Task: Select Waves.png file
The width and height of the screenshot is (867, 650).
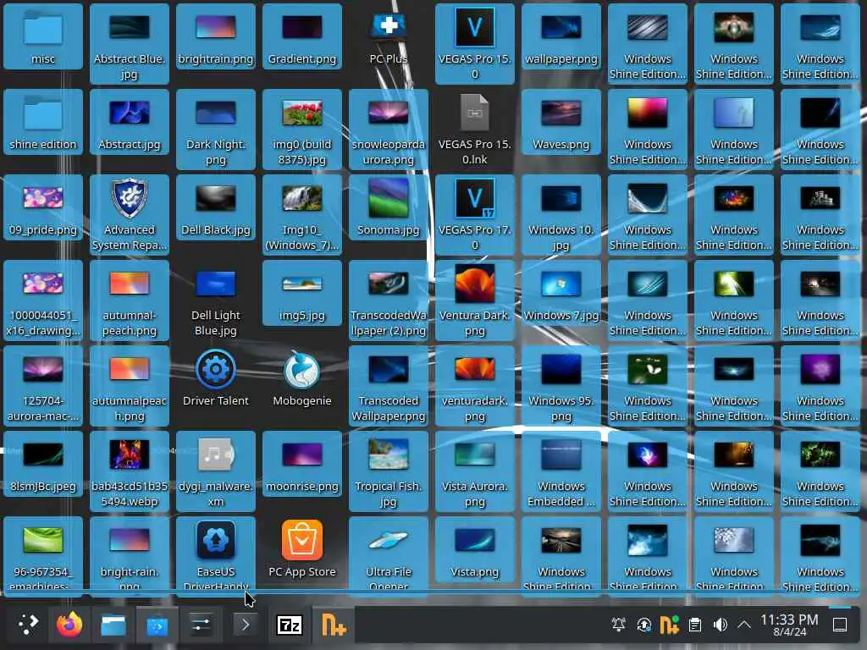Action: click(x=561, y=122)
